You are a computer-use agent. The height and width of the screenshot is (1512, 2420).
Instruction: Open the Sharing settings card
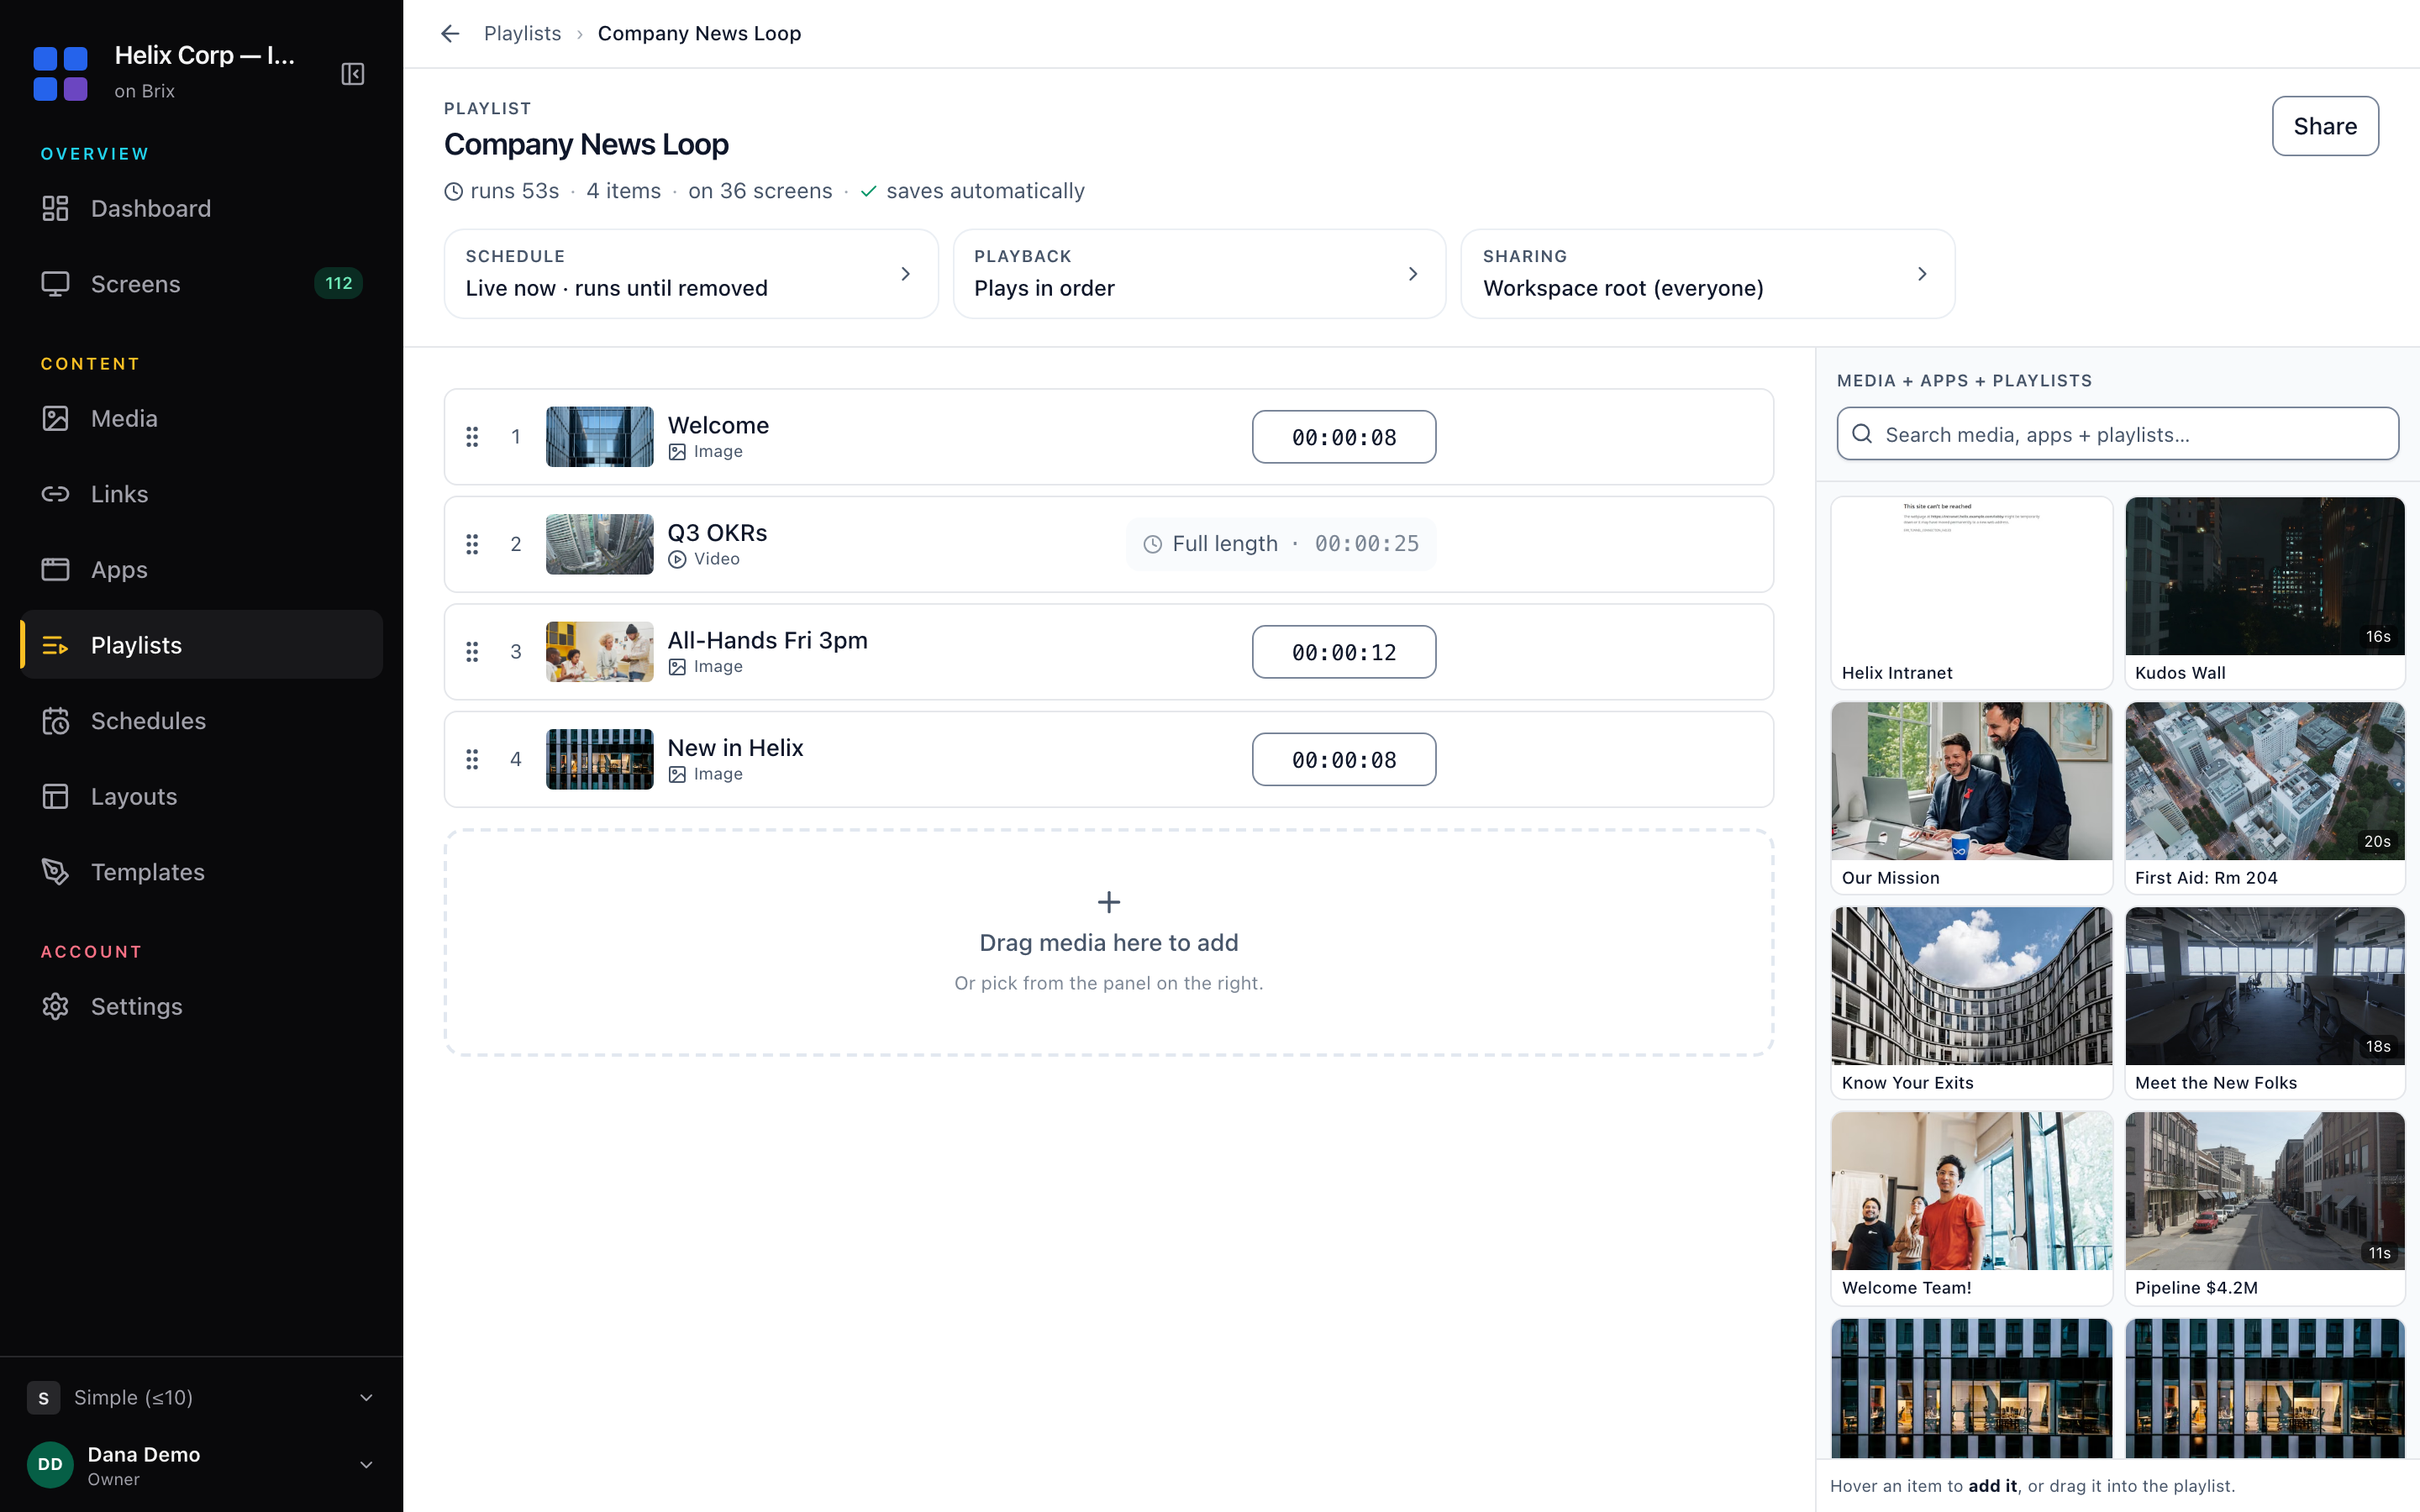(x=1708, y=274)
